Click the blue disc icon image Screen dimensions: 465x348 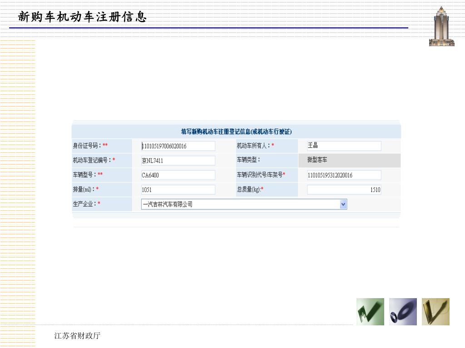[403, 312]
